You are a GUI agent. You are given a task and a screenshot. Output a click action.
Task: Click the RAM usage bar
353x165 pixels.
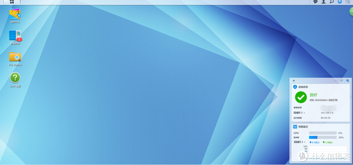tap(323, 137)
